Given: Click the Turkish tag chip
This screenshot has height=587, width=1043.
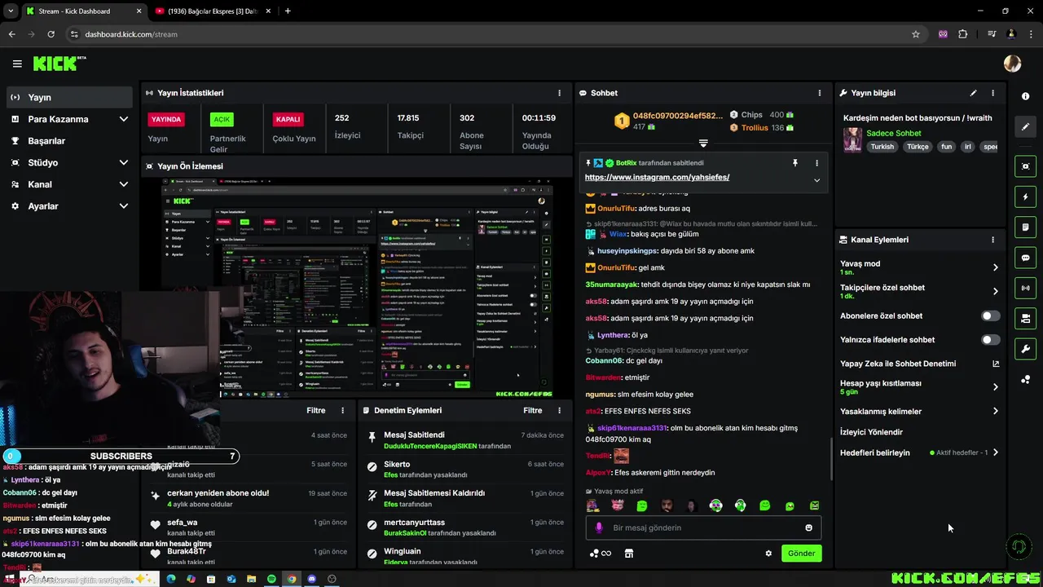Looking at the screenshot, I should click(x=882, y=147).
